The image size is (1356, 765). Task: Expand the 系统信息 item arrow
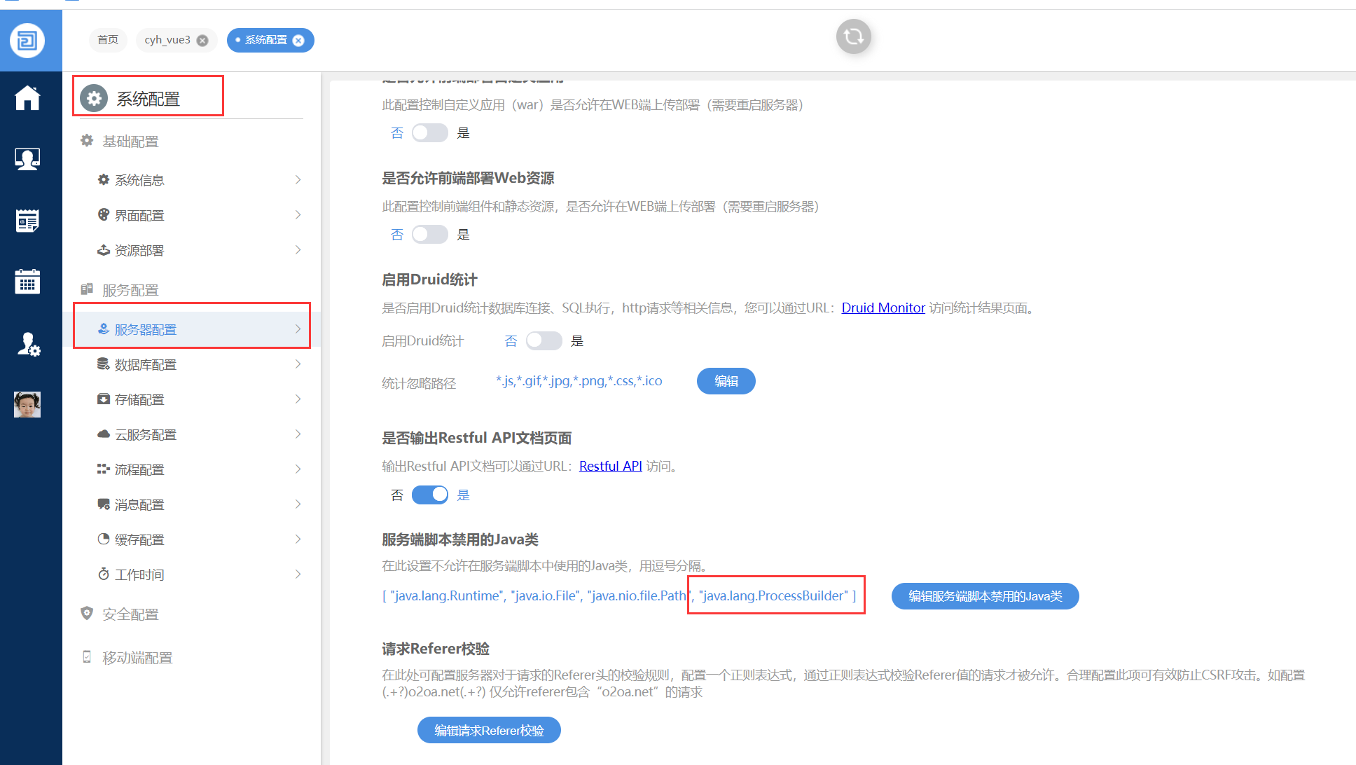(298, 180)
